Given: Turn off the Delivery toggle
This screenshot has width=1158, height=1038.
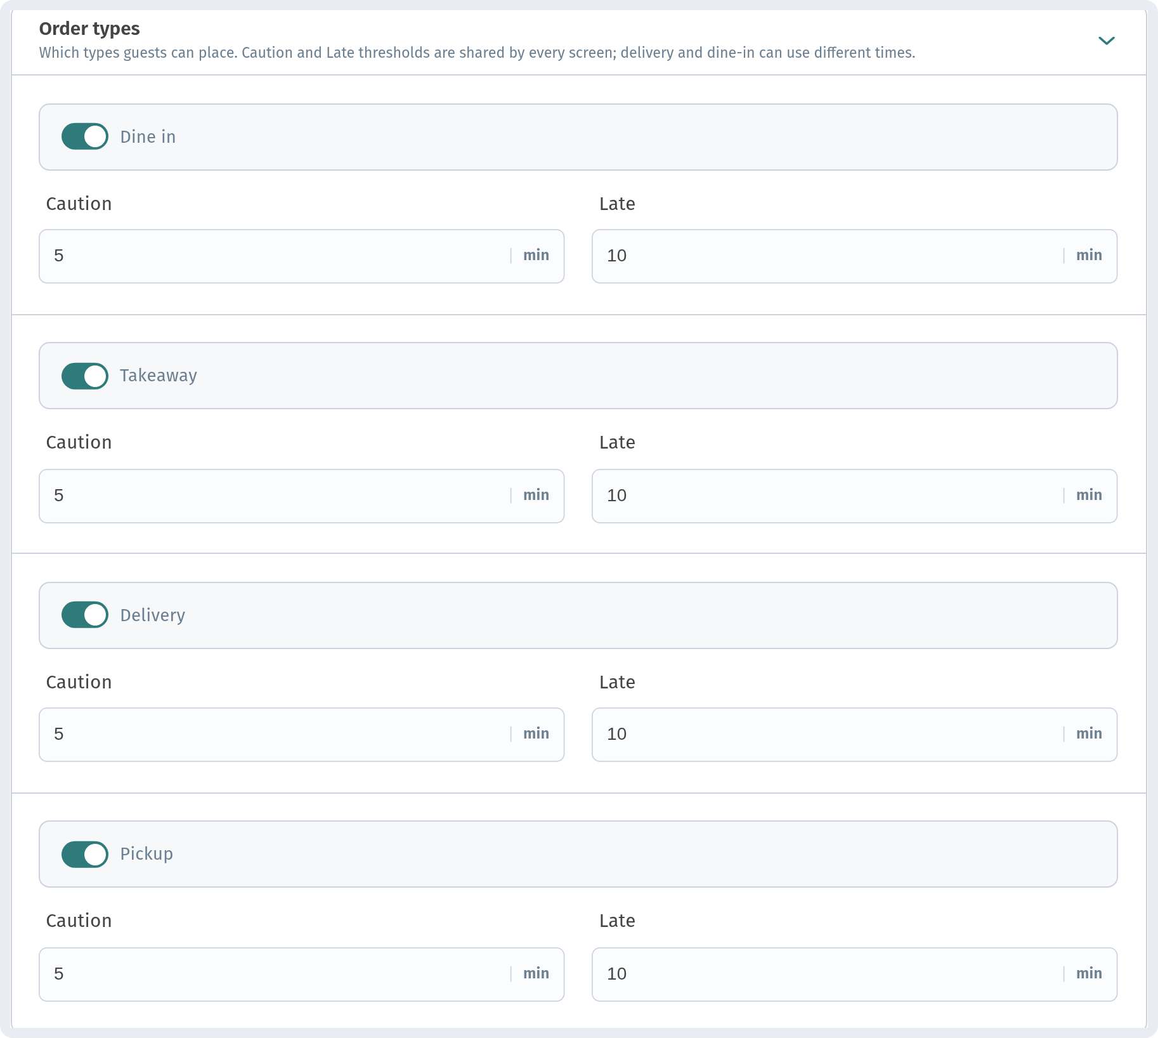Looking at the screenshot, I should (x=85, y=615).
